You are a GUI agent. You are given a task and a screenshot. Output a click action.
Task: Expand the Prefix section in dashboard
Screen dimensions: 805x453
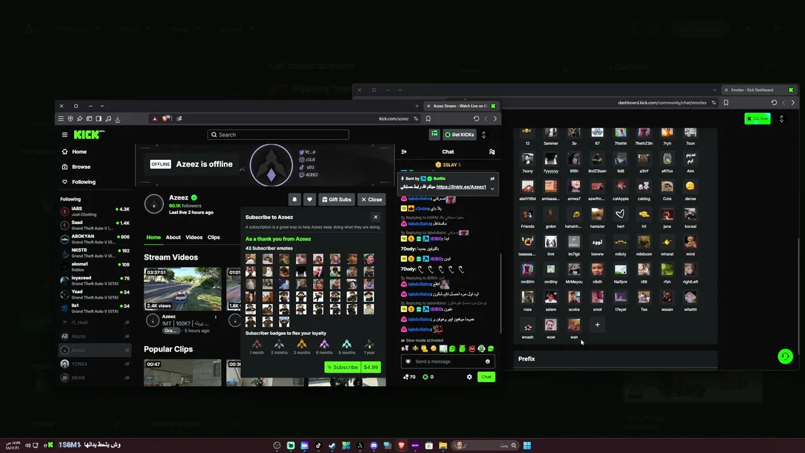pyautogui.click(x=616, y=359)
